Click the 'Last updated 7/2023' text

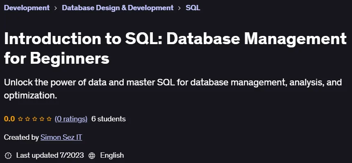50,155
